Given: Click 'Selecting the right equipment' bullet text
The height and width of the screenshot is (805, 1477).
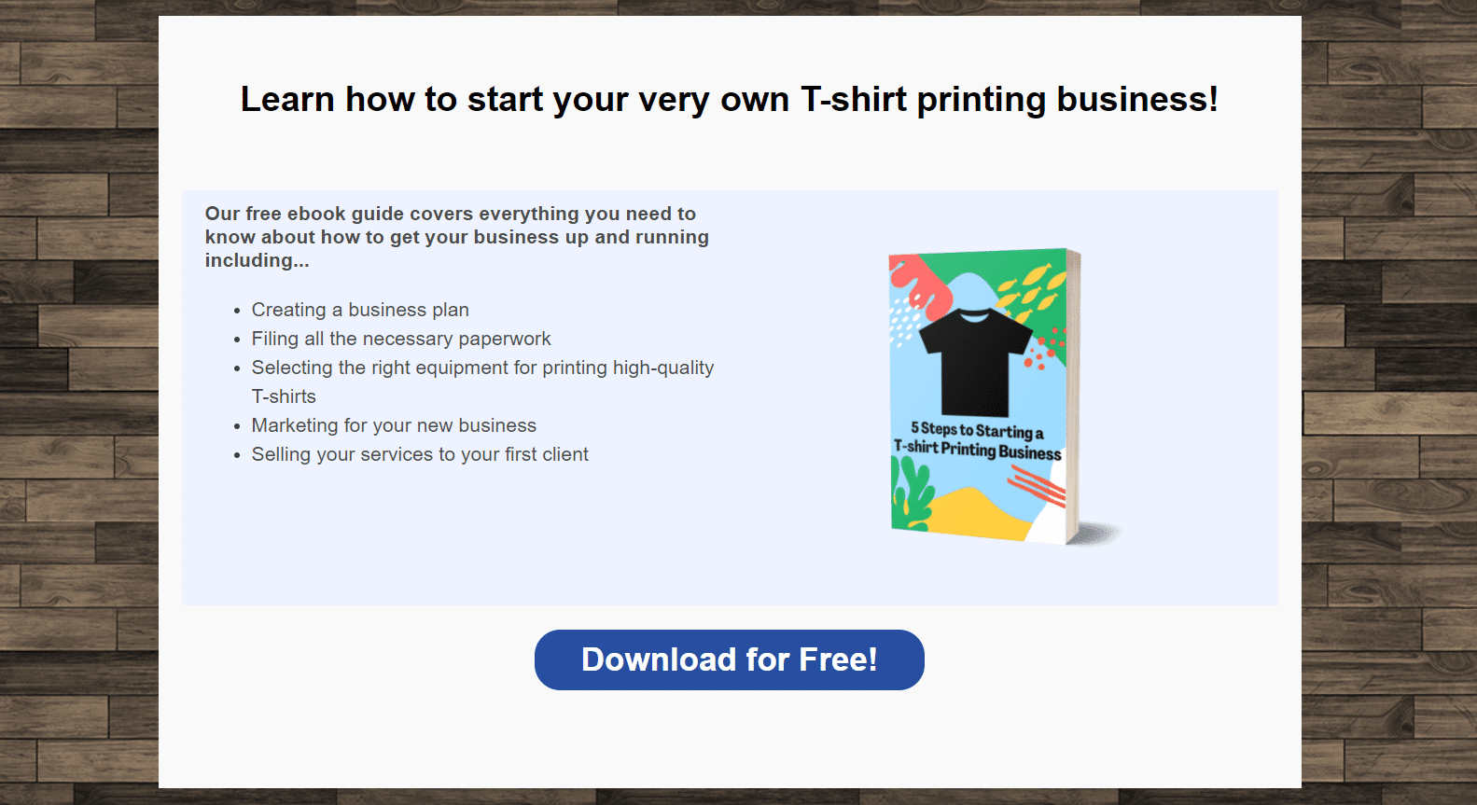Looking at the screenshot, I should click(482, 368).
